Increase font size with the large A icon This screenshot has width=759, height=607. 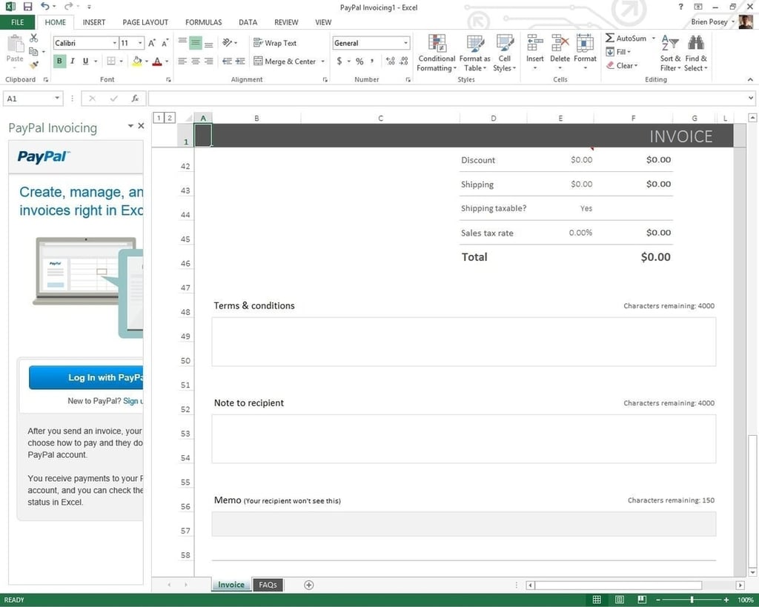click(x=151, y=43)
